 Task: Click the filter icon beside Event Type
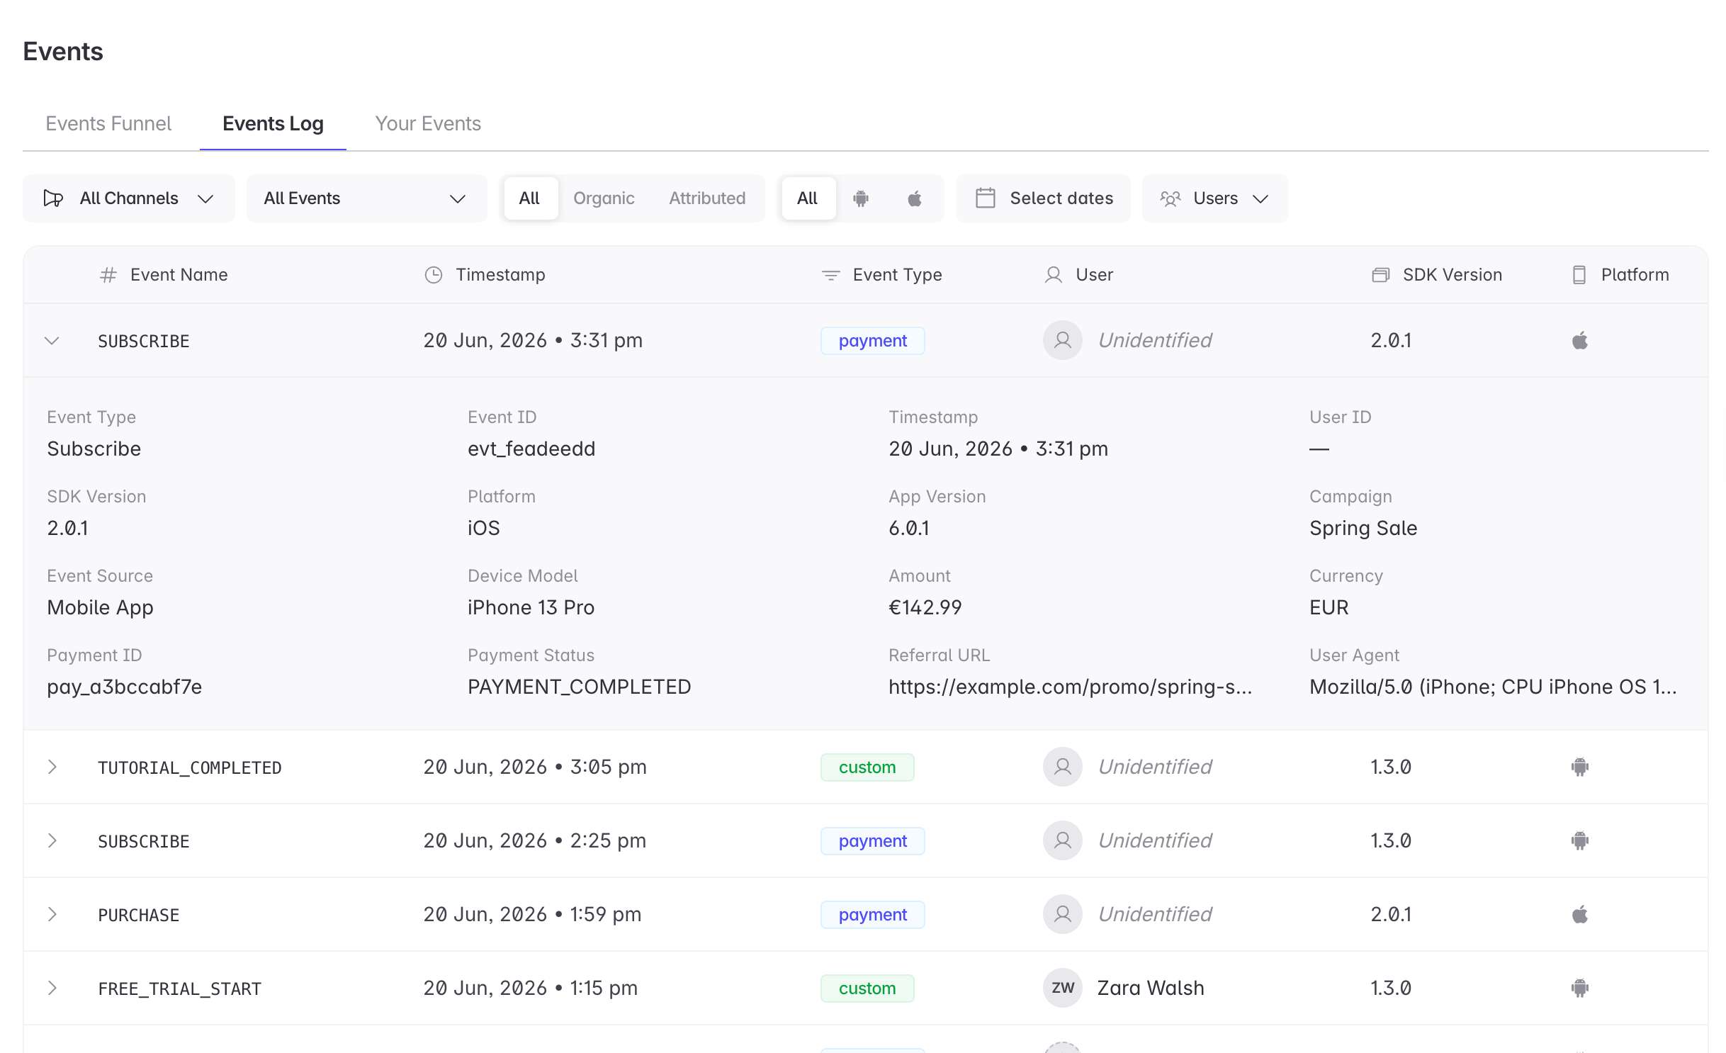(x=830, y=275)
